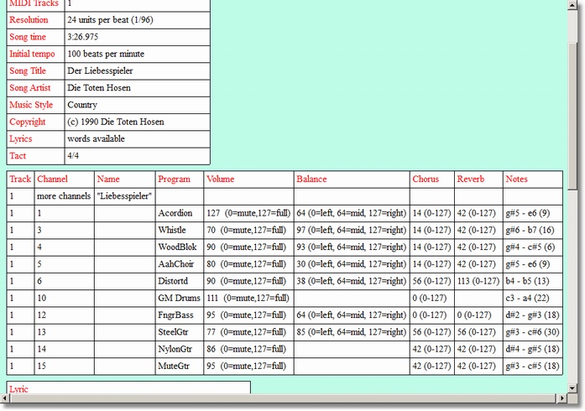Click the Volume column header
Viewport: 585px width, 411px height.
point(221,179)
